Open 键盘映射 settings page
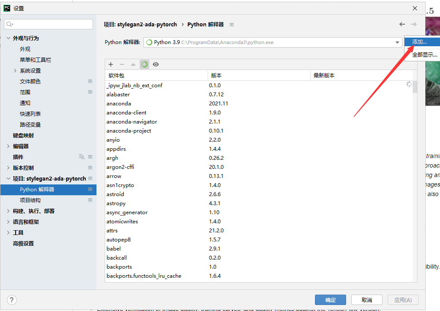 pyautogui.click(x=23, y=135)
